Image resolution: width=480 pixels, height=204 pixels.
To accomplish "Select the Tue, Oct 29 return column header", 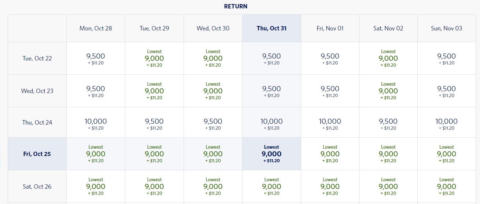I will pyautogui.click(x=154, y=28).
